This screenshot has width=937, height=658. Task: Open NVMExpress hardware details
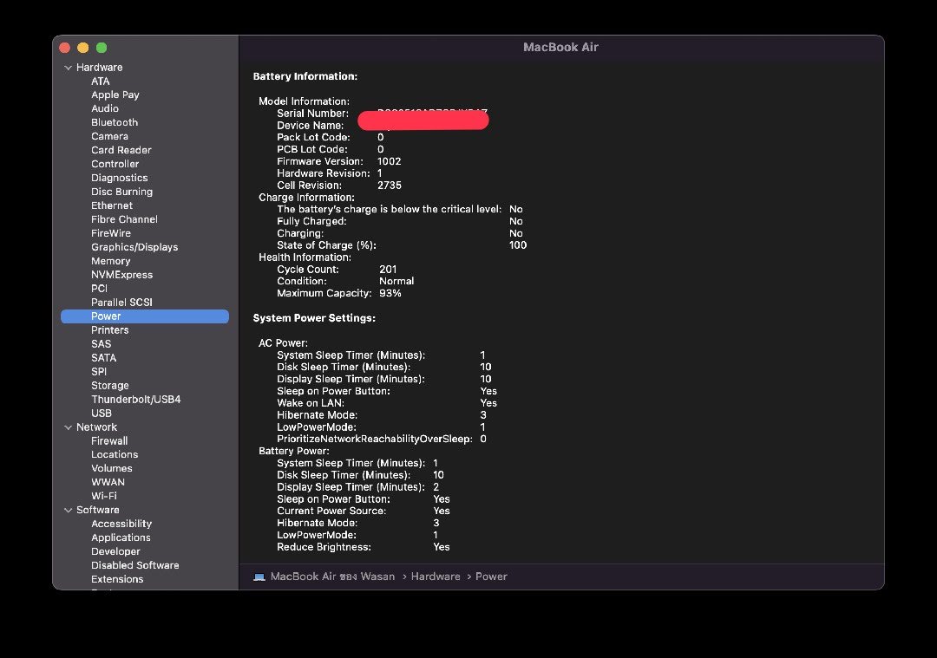[121, 275]
